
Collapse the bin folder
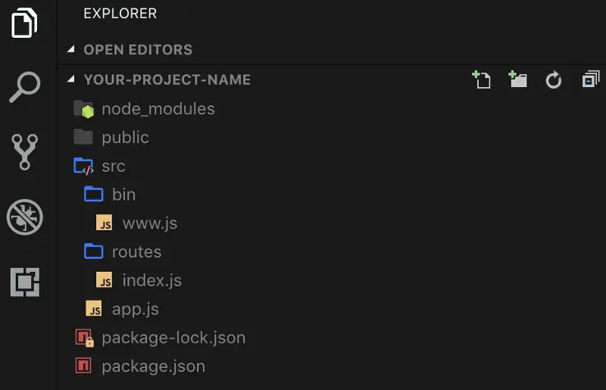point(123,195)
